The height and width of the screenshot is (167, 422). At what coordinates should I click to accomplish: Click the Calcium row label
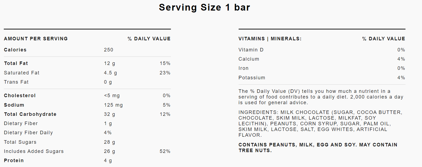[249, 59]
